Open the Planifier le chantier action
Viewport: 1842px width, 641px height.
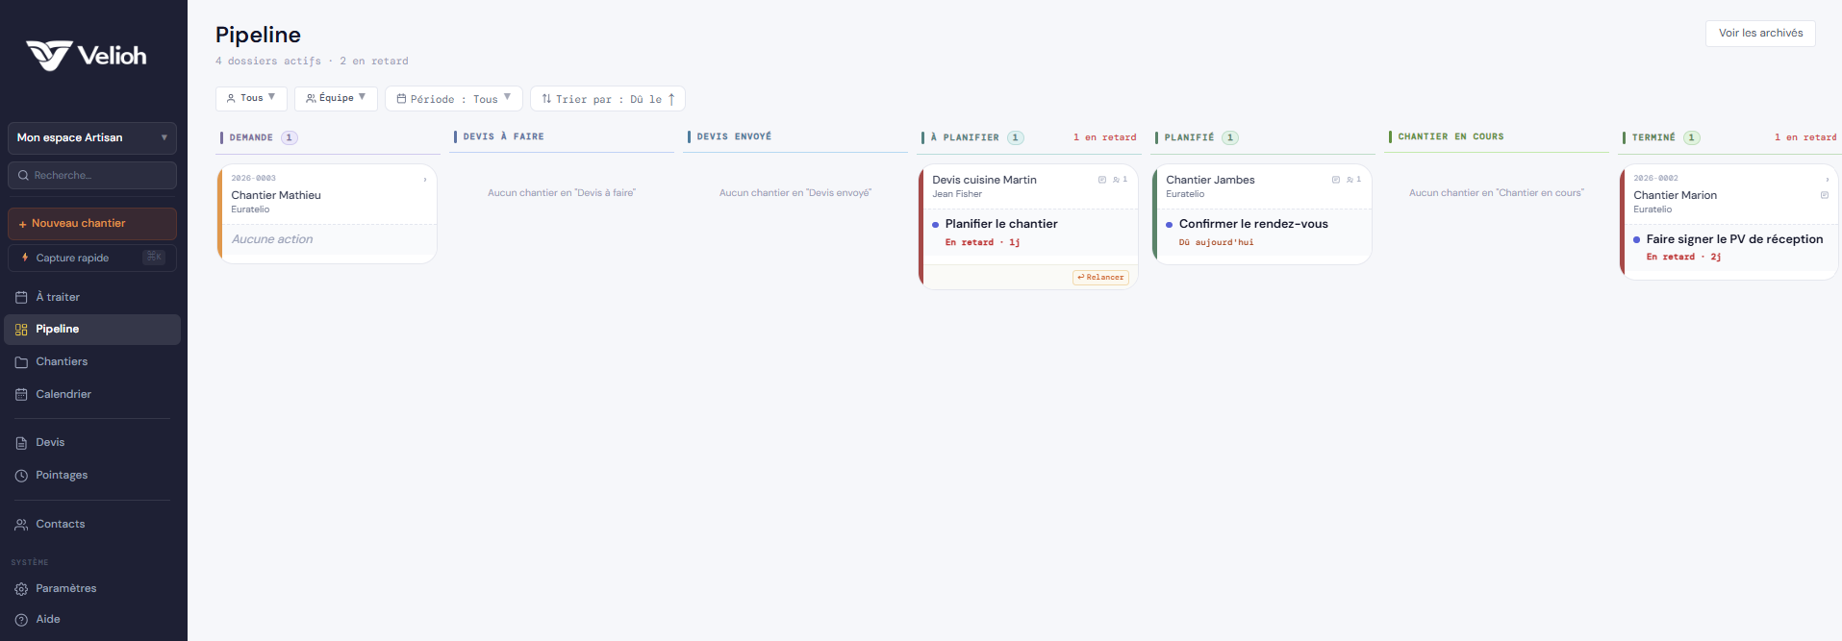[x=1000, y=224]
